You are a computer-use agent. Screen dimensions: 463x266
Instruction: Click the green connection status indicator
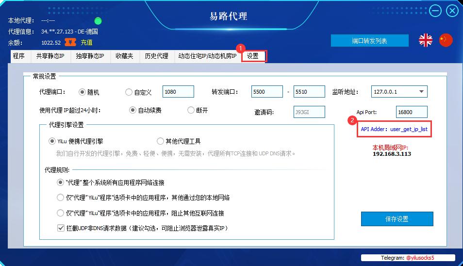click(x=98, y=21)
